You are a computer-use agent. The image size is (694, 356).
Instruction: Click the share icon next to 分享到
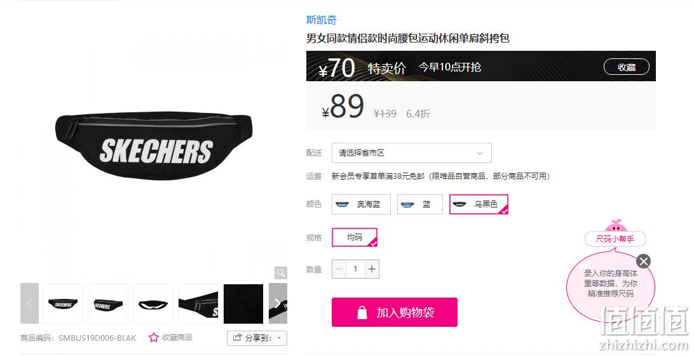(x=237, y=338)
